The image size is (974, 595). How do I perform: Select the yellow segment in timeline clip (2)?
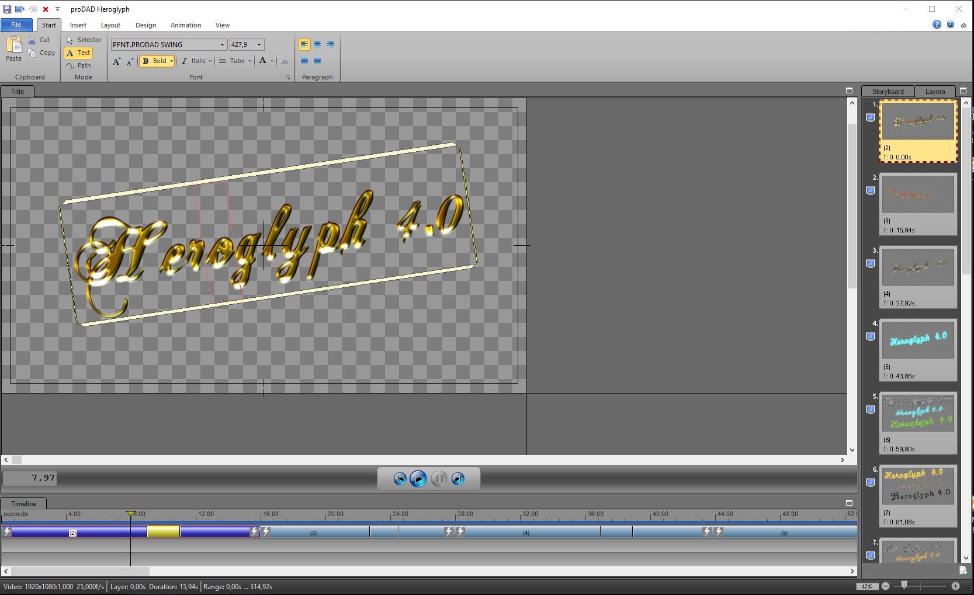point(164,532)
